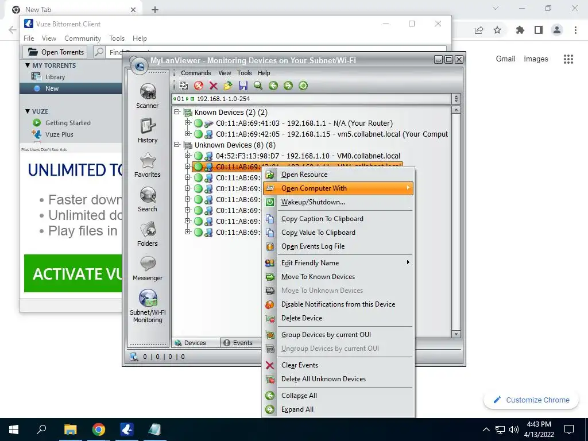Image resolution: width=588 pixels, height=441 pixels.
Task: Choose Group Devices by current OUI
Action: click(x=338, y=335)
